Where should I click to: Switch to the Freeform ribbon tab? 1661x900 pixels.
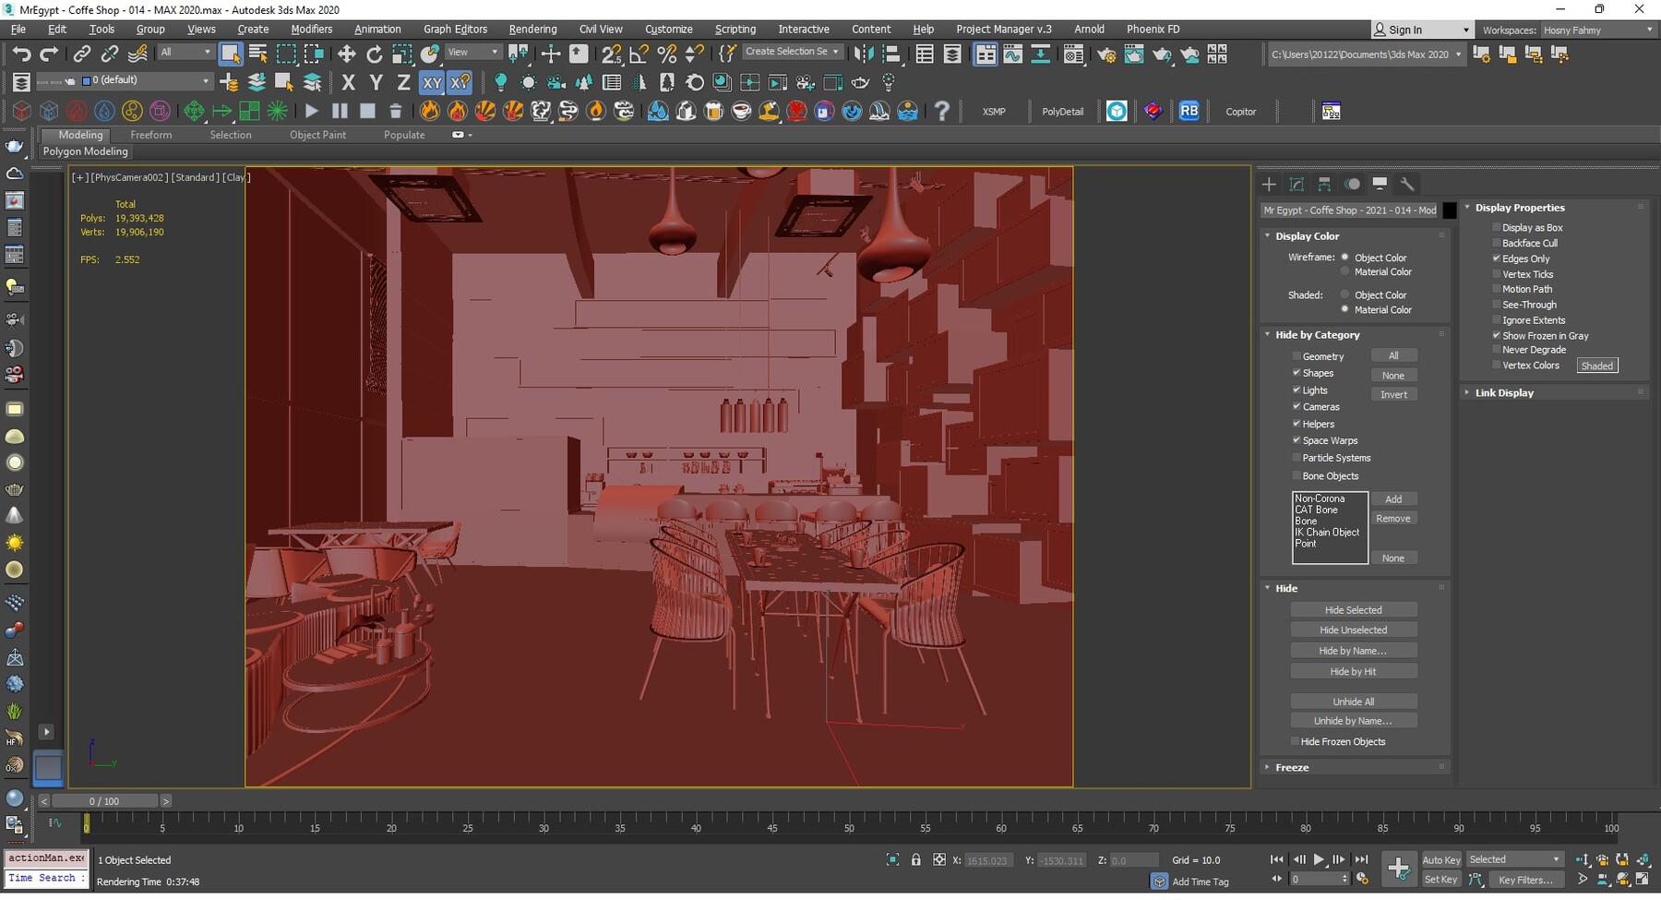151,135
